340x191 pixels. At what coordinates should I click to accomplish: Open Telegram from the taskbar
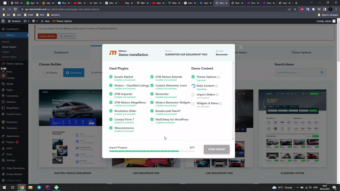coord(39,187)
